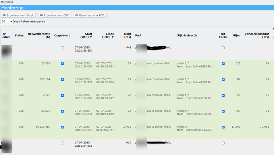Image resolution: width=274 pixels, height=155 pixels.
Task: Export results with Exporteer naar PDF
Action: [x=89, y=15]
